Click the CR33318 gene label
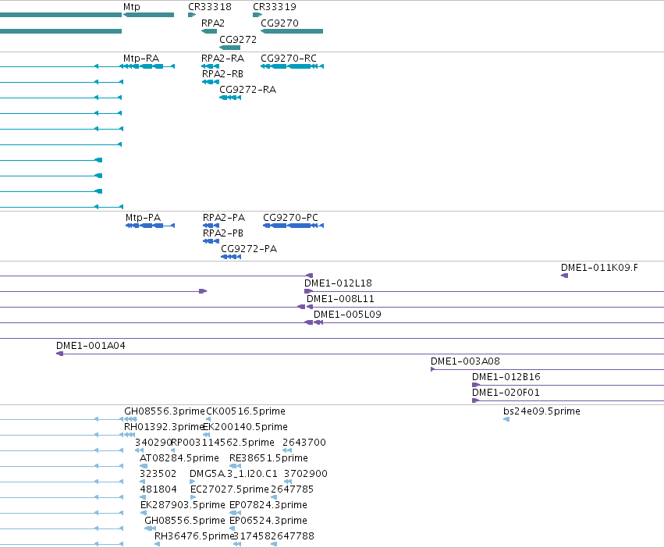Viewport: 664px width, 548px height. point(210,7)
